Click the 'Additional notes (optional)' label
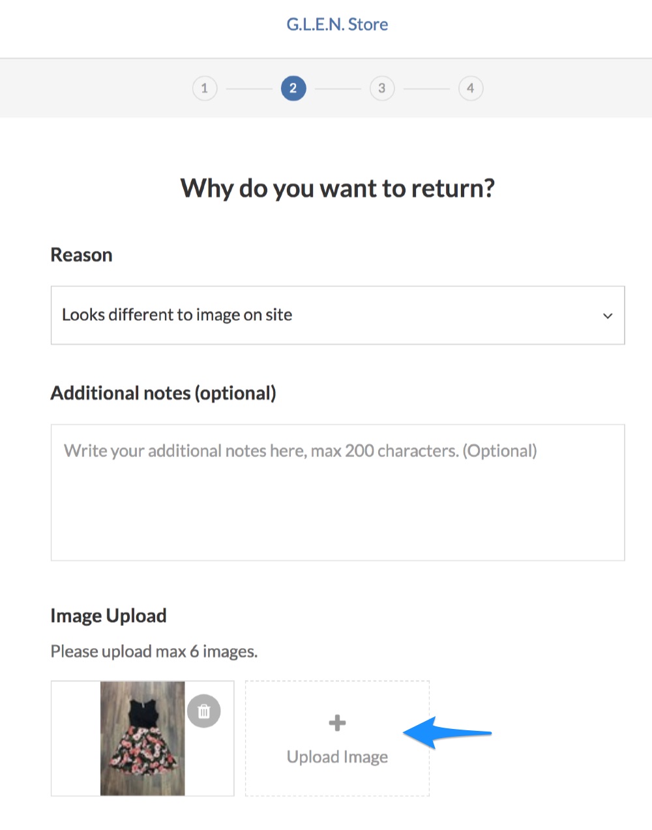The height and width of the screenshot is (830, 652). click(164, 393)
